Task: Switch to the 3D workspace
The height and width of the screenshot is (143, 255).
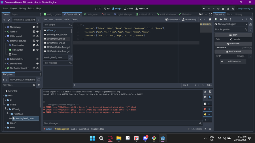Action: (107, 8)
